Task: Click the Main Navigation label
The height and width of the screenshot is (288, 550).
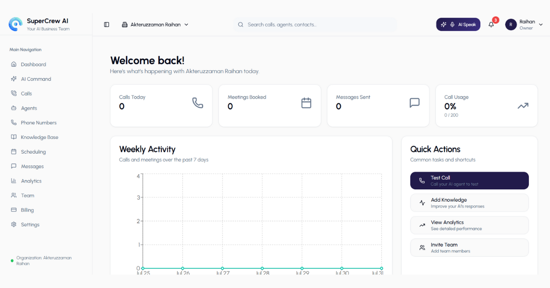Action: pos(25,50)
